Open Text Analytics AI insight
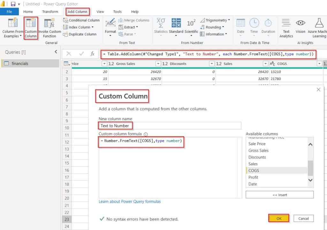The image size is (327, 230). pos(286,28)
